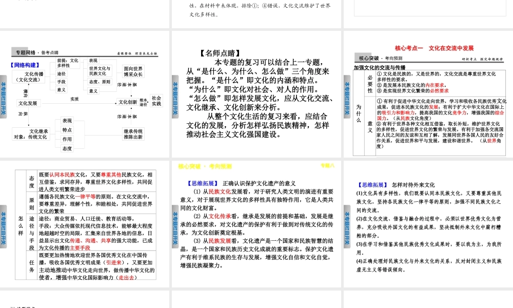
Task: Click the red 引进来 text
Action: point(113,262)
